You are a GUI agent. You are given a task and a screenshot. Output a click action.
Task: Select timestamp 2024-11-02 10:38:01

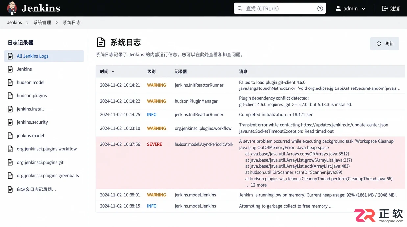(120, 195)
